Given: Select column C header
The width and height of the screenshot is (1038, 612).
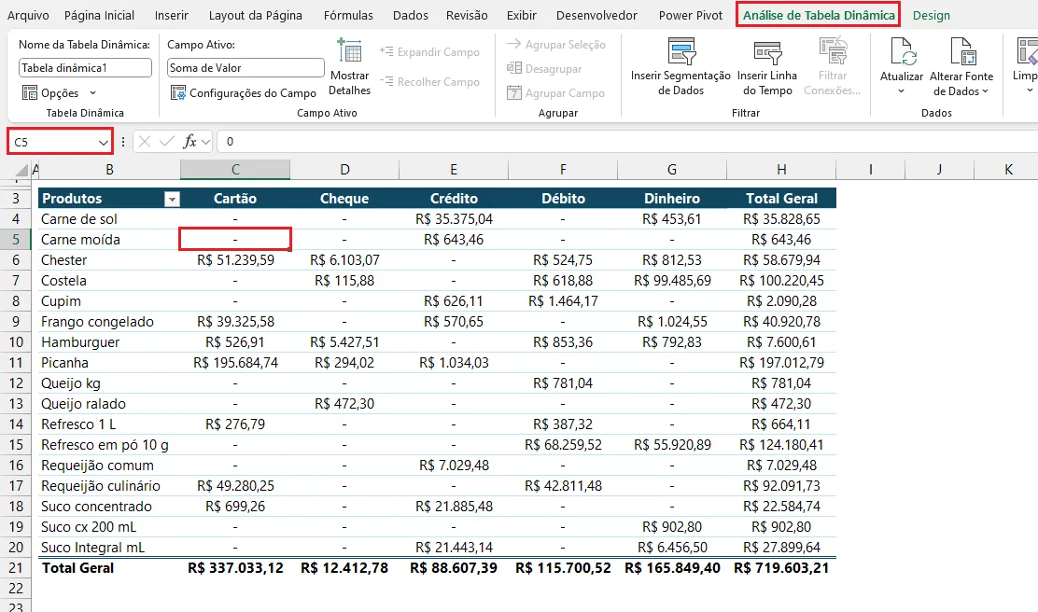Looking at the screenshot, I should pos(235,170).
